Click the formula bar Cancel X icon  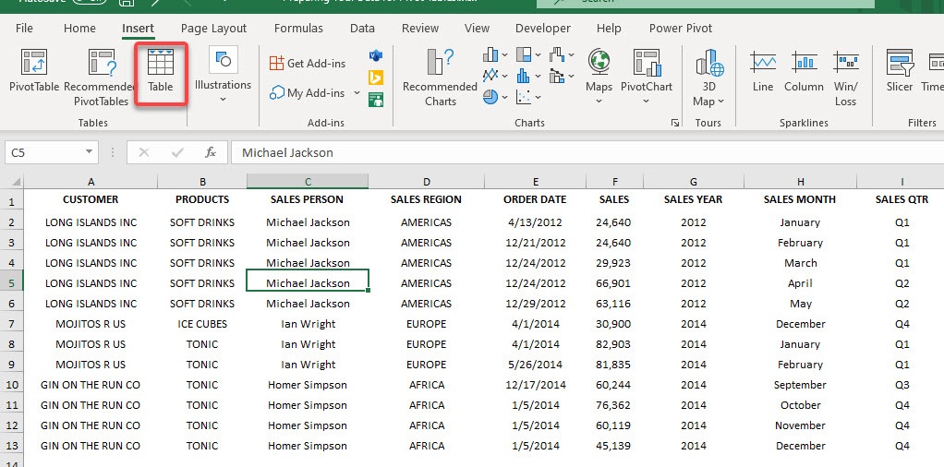coord(143,152)
